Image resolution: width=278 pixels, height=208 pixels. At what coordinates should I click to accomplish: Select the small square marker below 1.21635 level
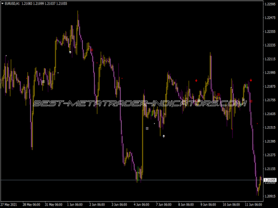click(x=147, y=128)
